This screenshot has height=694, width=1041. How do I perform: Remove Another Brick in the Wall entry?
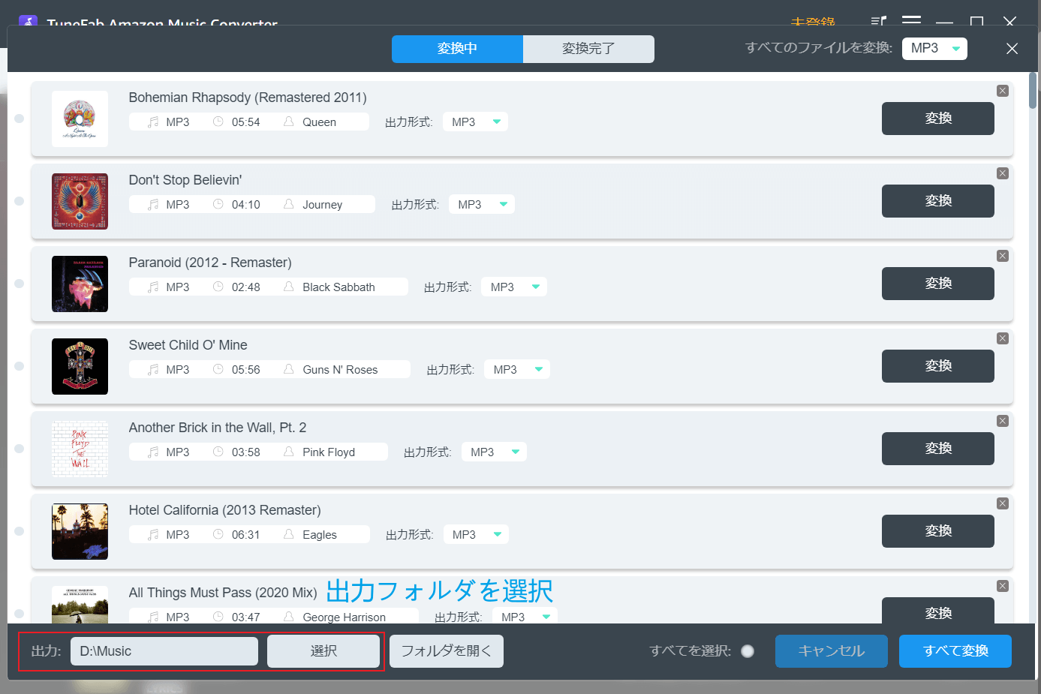pos(1002,421)
